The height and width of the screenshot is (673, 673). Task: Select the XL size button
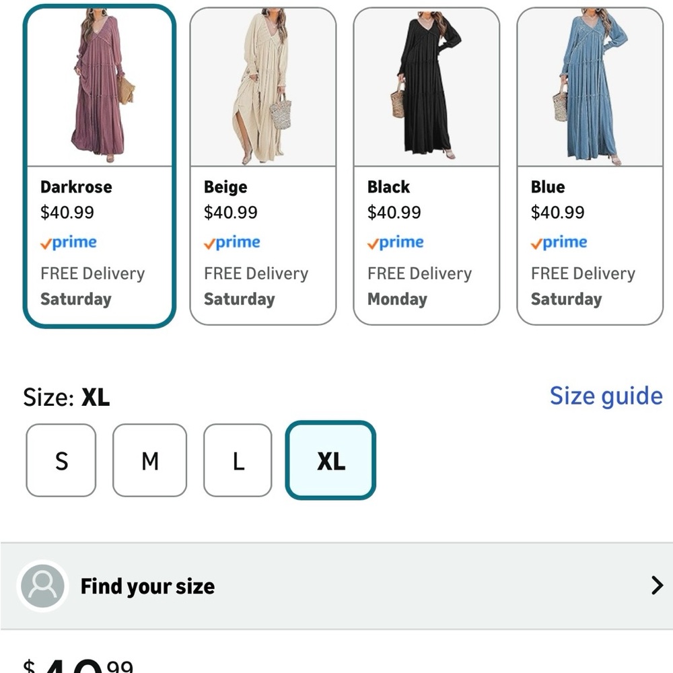330,460
